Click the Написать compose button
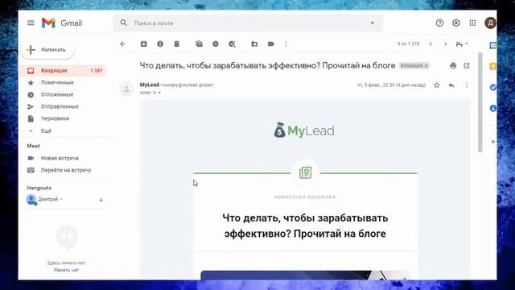The image size is (515, 290). tap(47, 50)
